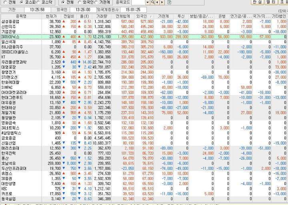This screenshot has height=205, width=288.
Task: Select the SIMPAC row name
Action: [x=7, y=88]
